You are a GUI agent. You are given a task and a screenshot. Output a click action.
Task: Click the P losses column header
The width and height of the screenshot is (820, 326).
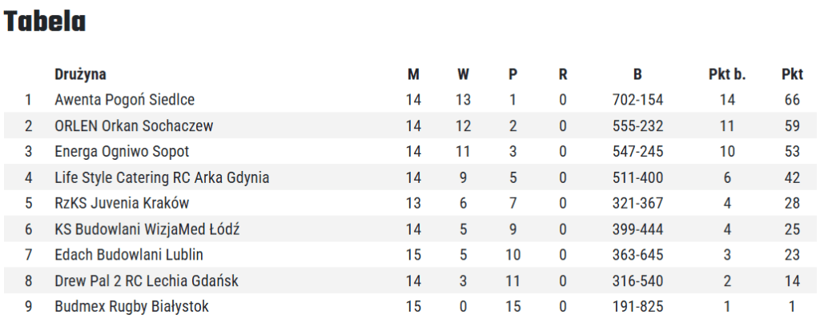(x=512, y=74)
